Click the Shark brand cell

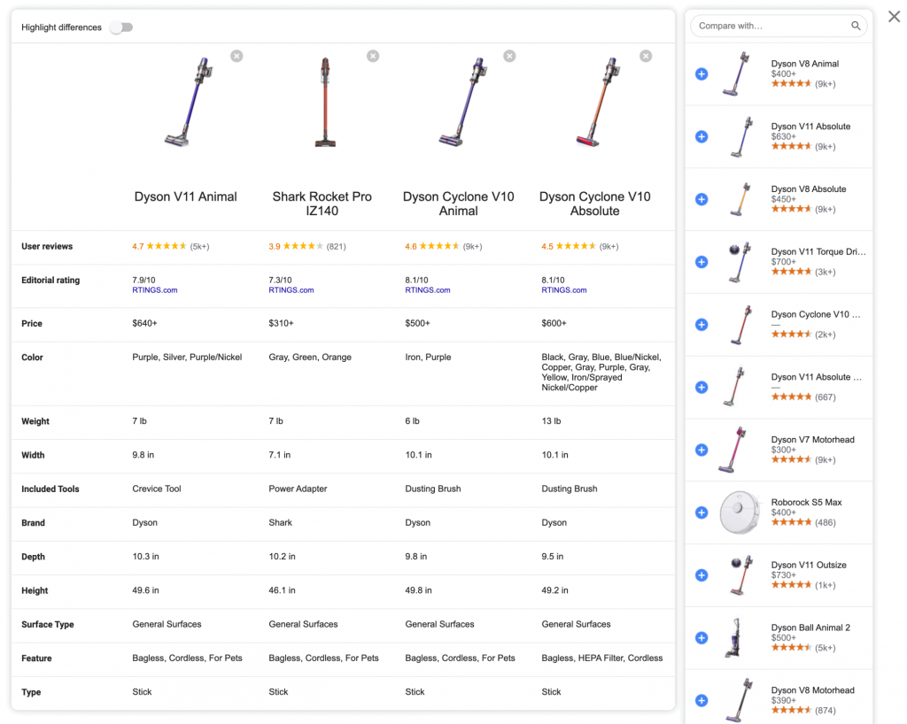[x=280, y=522]
